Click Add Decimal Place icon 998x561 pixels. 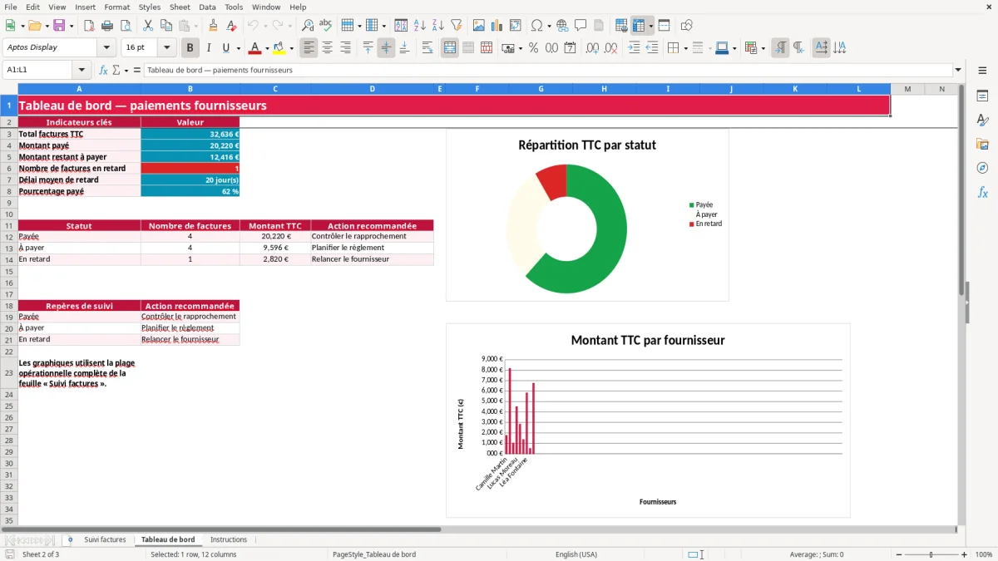point(592,48)
